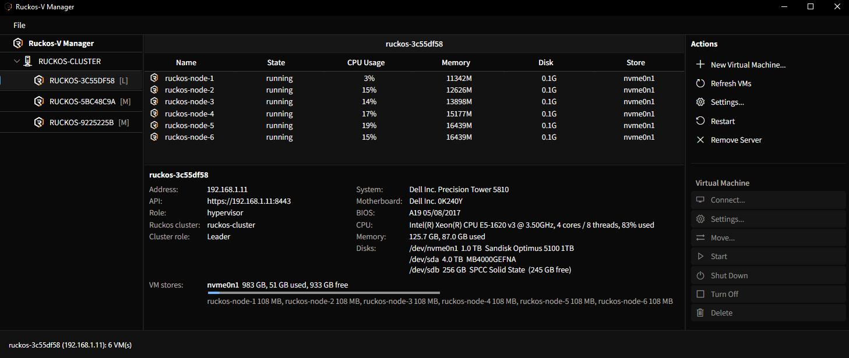
Task: Click the icon beside RUCKOS-9225225B
Action: (39, 122)
